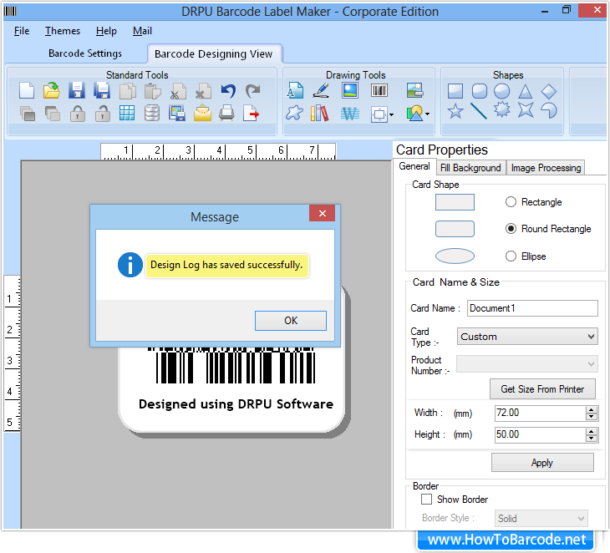The image size is (610, 553).
Task: Open the Fill Background tab
Action: 470,168
